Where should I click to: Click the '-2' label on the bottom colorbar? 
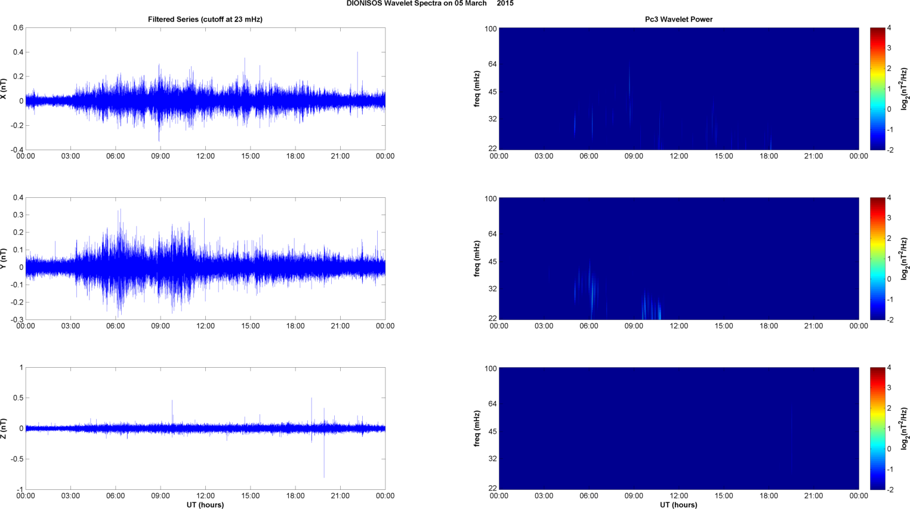tap(890, 490)
